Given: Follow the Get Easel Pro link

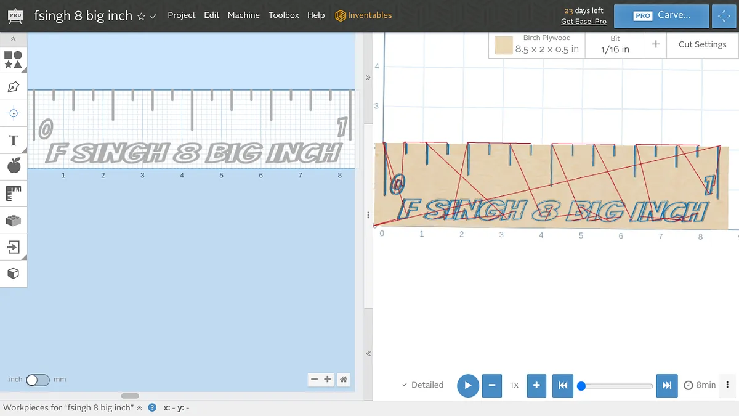Looking at the screenshot, I should [583, 22].
